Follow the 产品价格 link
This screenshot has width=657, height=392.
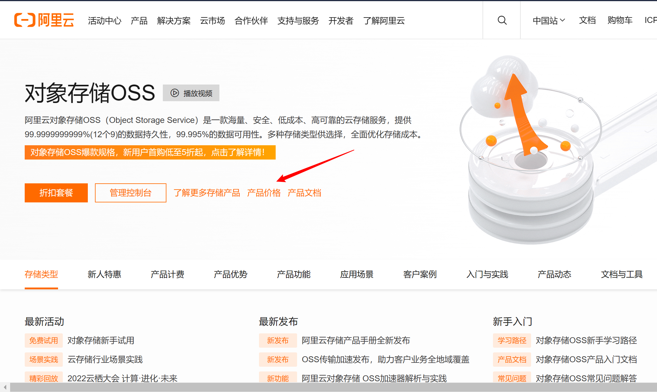pos(264,193)
